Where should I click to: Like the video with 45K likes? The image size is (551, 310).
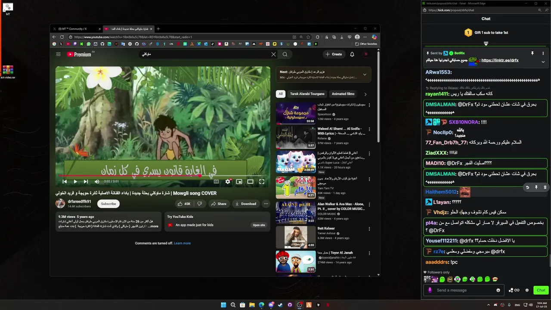tap(184, 204)
